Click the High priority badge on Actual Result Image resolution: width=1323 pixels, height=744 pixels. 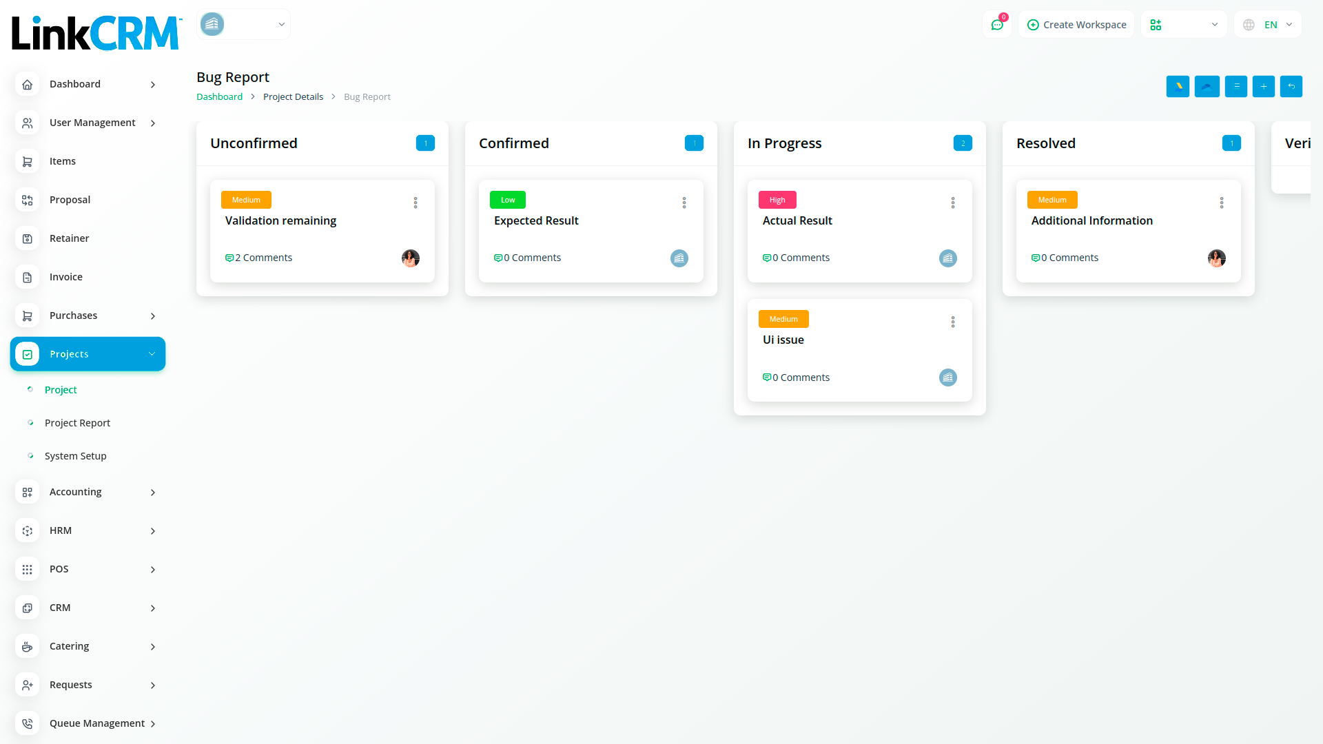[x=777, y=200]
